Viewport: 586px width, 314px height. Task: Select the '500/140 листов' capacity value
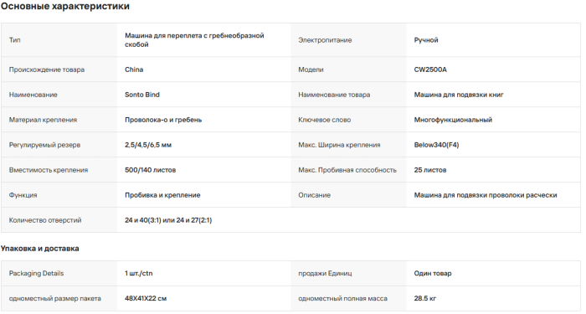click(150, 170)
